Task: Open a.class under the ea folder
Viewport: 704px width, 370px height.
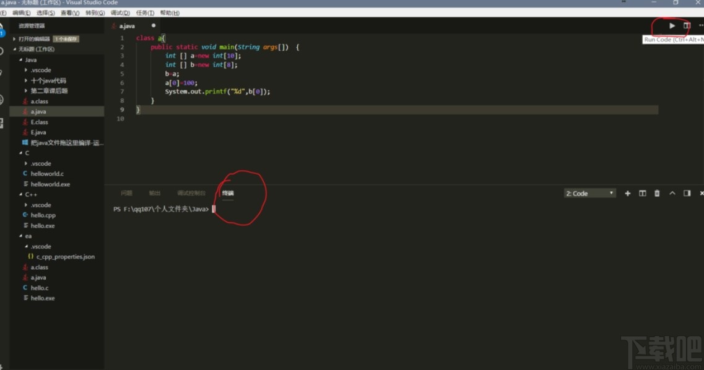Action: point(40,267)
